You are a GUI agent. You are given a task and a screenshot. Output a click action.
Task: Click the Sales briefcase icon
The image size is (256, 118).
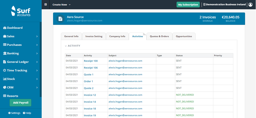5,36
